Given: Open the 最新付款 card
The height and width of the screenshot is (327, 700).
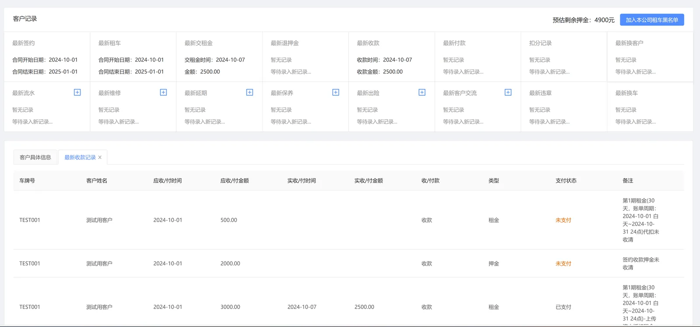Looking at the screenshot, I should click(478, 57).
